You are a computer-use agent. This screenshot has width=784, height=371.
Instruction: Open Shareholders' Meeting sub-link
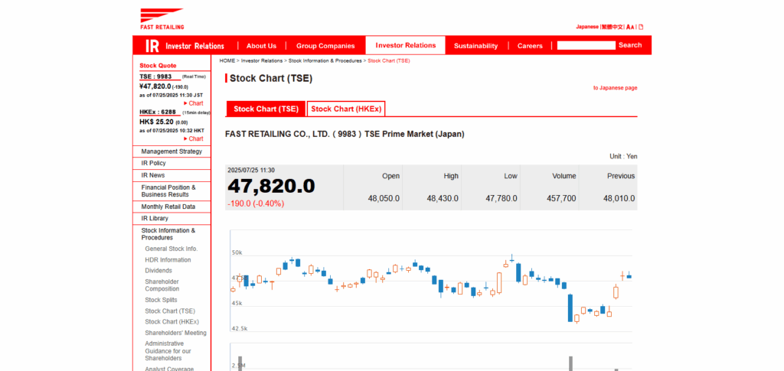coord(175,333)
